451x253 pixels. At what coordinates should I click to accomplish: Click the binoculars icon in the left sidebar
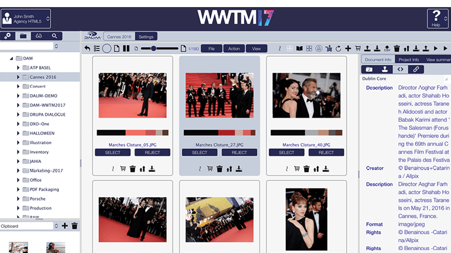(x=39, y=36)
